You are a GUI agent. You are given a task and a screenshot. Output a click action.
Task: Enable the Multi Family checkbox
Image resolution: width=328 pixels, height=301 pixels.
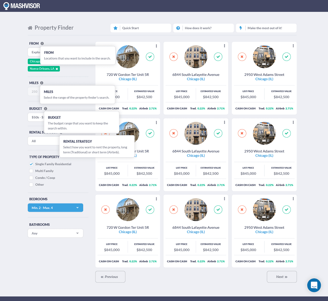click(x=31, y=171)
